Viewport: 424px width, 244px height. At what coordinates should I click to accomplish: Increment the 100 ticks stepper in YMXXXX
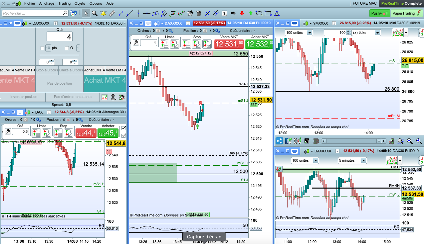point(348,31)
